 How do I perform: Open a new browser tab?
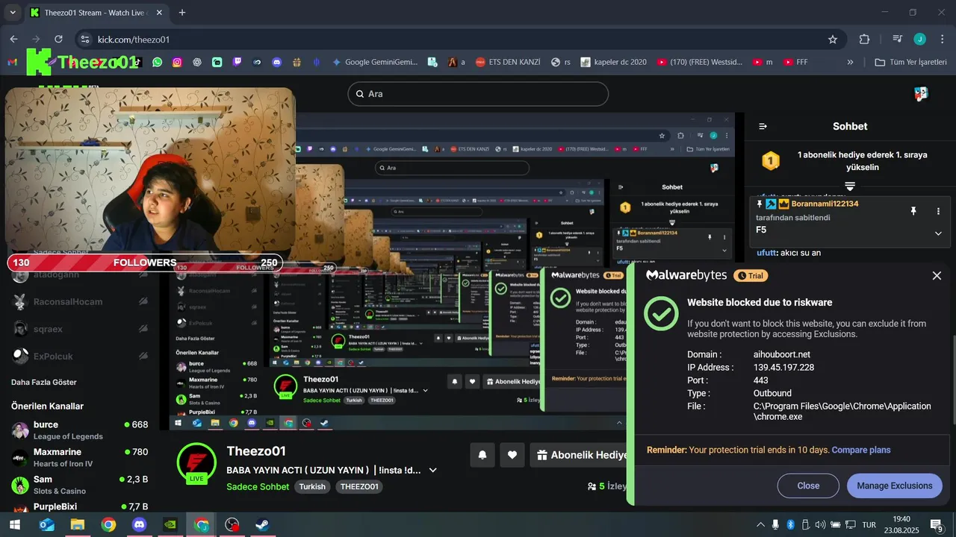pos(182,13)
